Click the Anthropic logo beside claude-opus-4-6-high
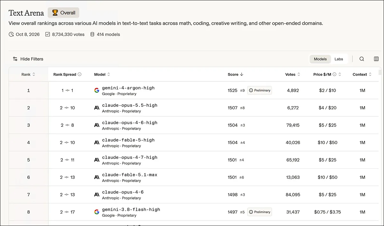 click(97, 125)
